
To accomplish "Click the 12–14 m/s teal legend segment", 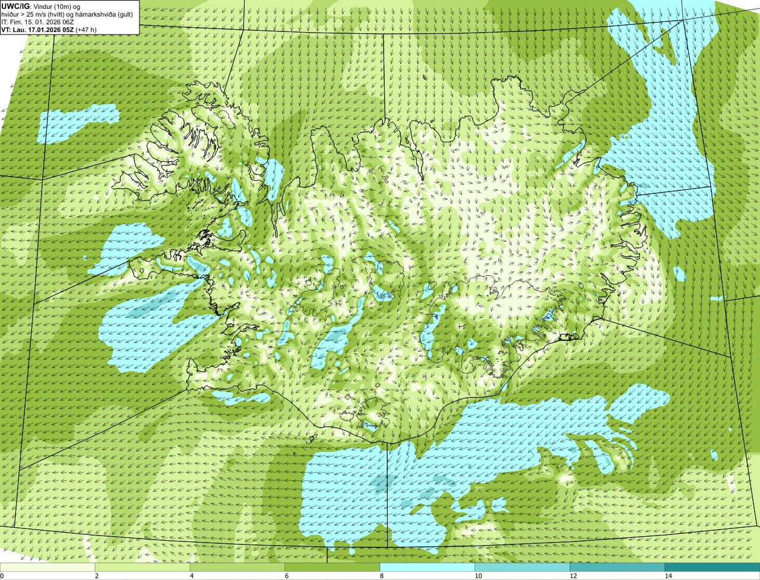I will (617, 568).
